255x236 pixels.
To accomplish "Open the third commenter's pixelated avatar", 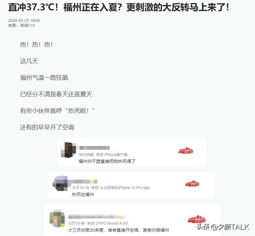I will pyautogui.click(x=57, y=218).
